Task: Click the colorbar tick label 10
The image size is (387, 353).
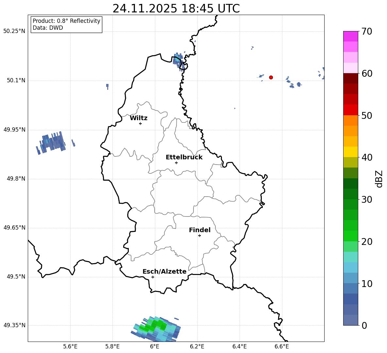Action: [367, 284]
